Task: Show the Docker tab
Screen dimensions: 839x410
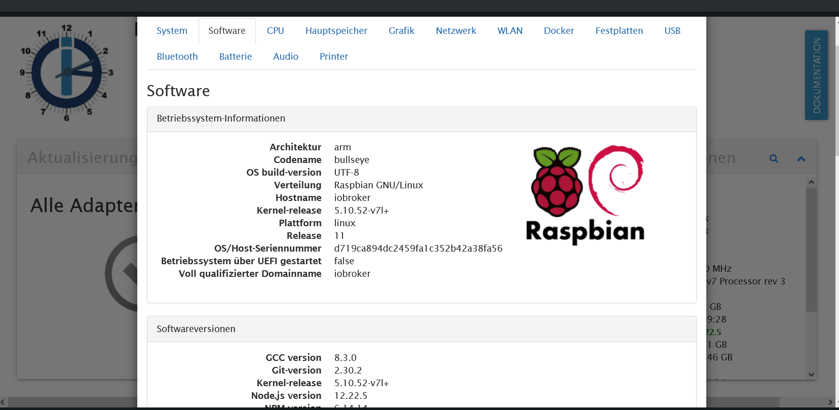Action: pyautogui.click(x=559, y=31)
